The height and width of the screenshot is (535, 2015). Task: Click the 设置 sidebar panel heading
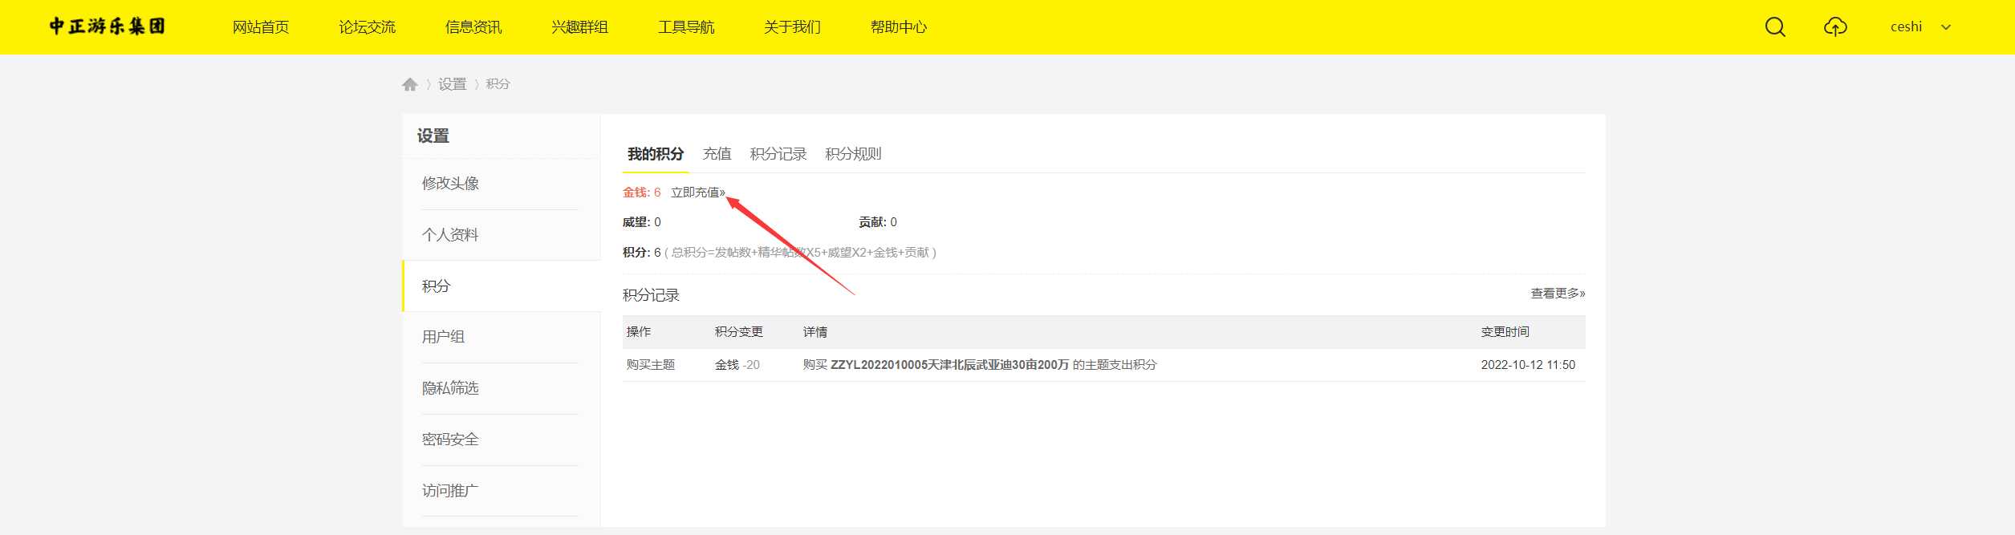(x=433, y=136)
